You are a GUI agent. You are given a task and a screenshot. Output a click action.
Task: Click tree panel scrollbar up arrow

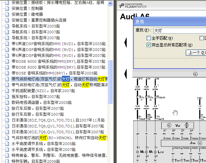[x=110, y=4]
